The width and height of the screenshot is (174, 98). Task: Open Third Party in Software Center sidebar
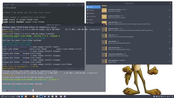point(94,16)
